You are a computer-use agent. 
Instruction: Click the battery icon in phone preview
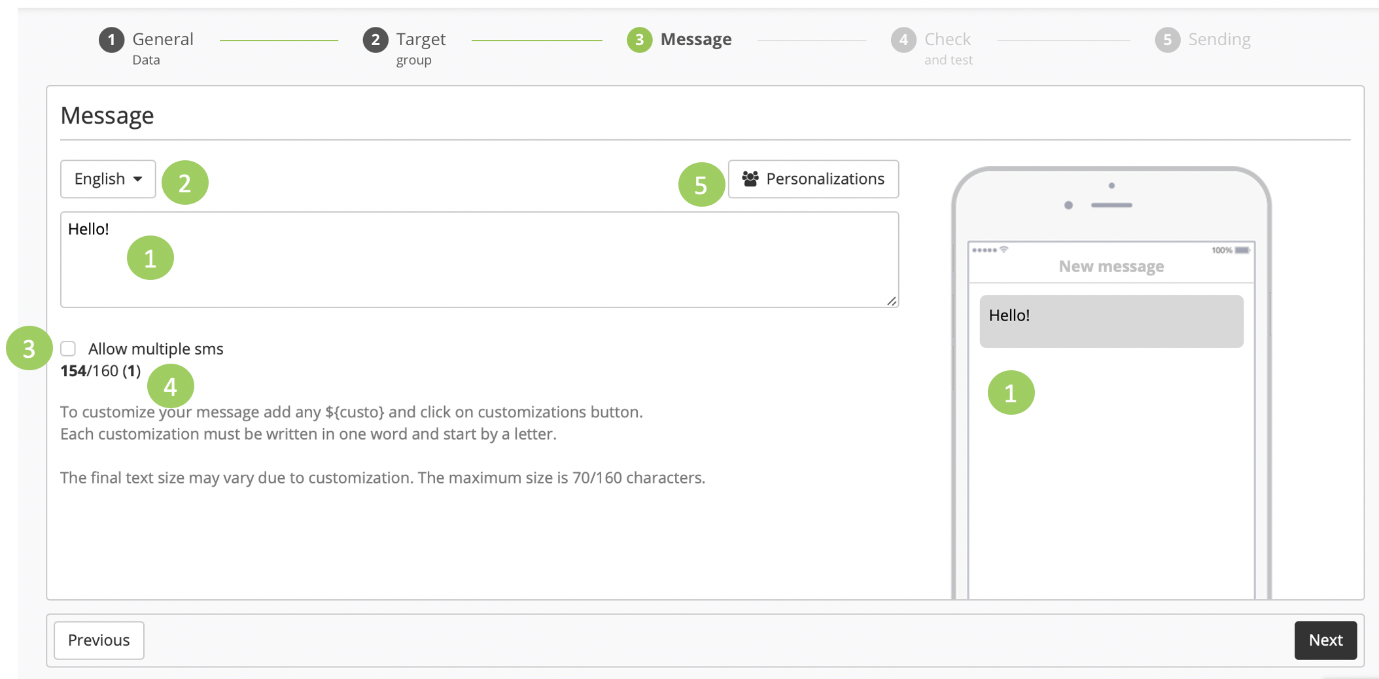coord(1242,251)
